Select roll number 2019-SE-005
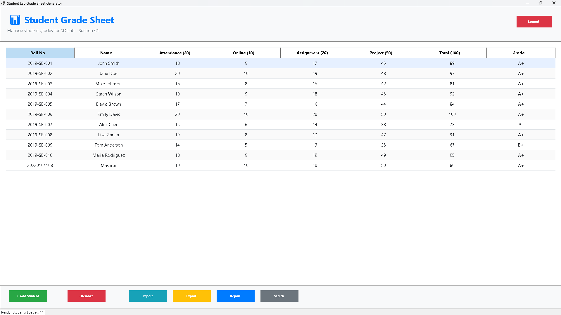 click(40, 104)
